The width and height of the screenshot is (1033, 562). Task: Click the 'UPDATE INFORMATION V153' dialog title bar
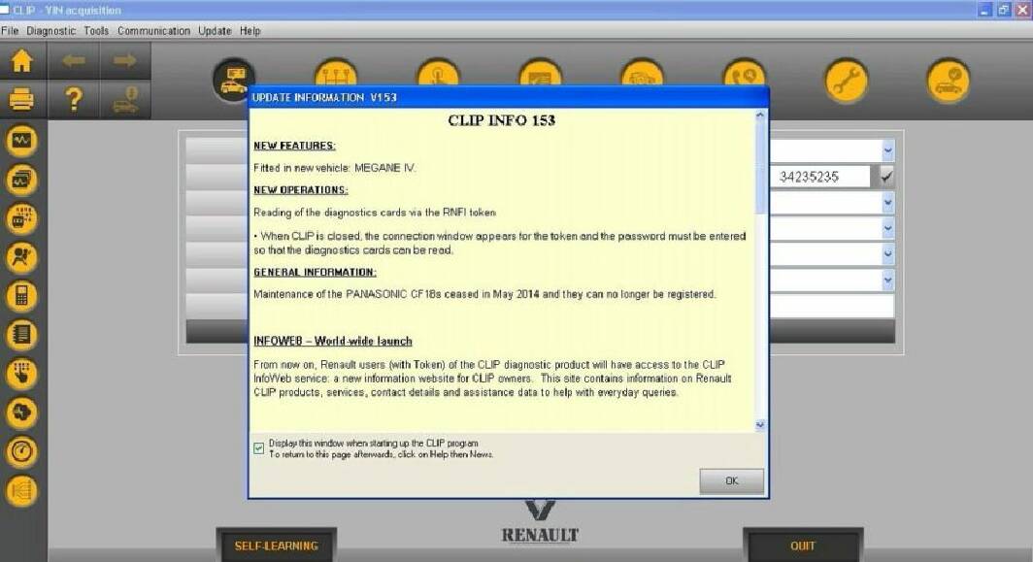coord(508,97)
